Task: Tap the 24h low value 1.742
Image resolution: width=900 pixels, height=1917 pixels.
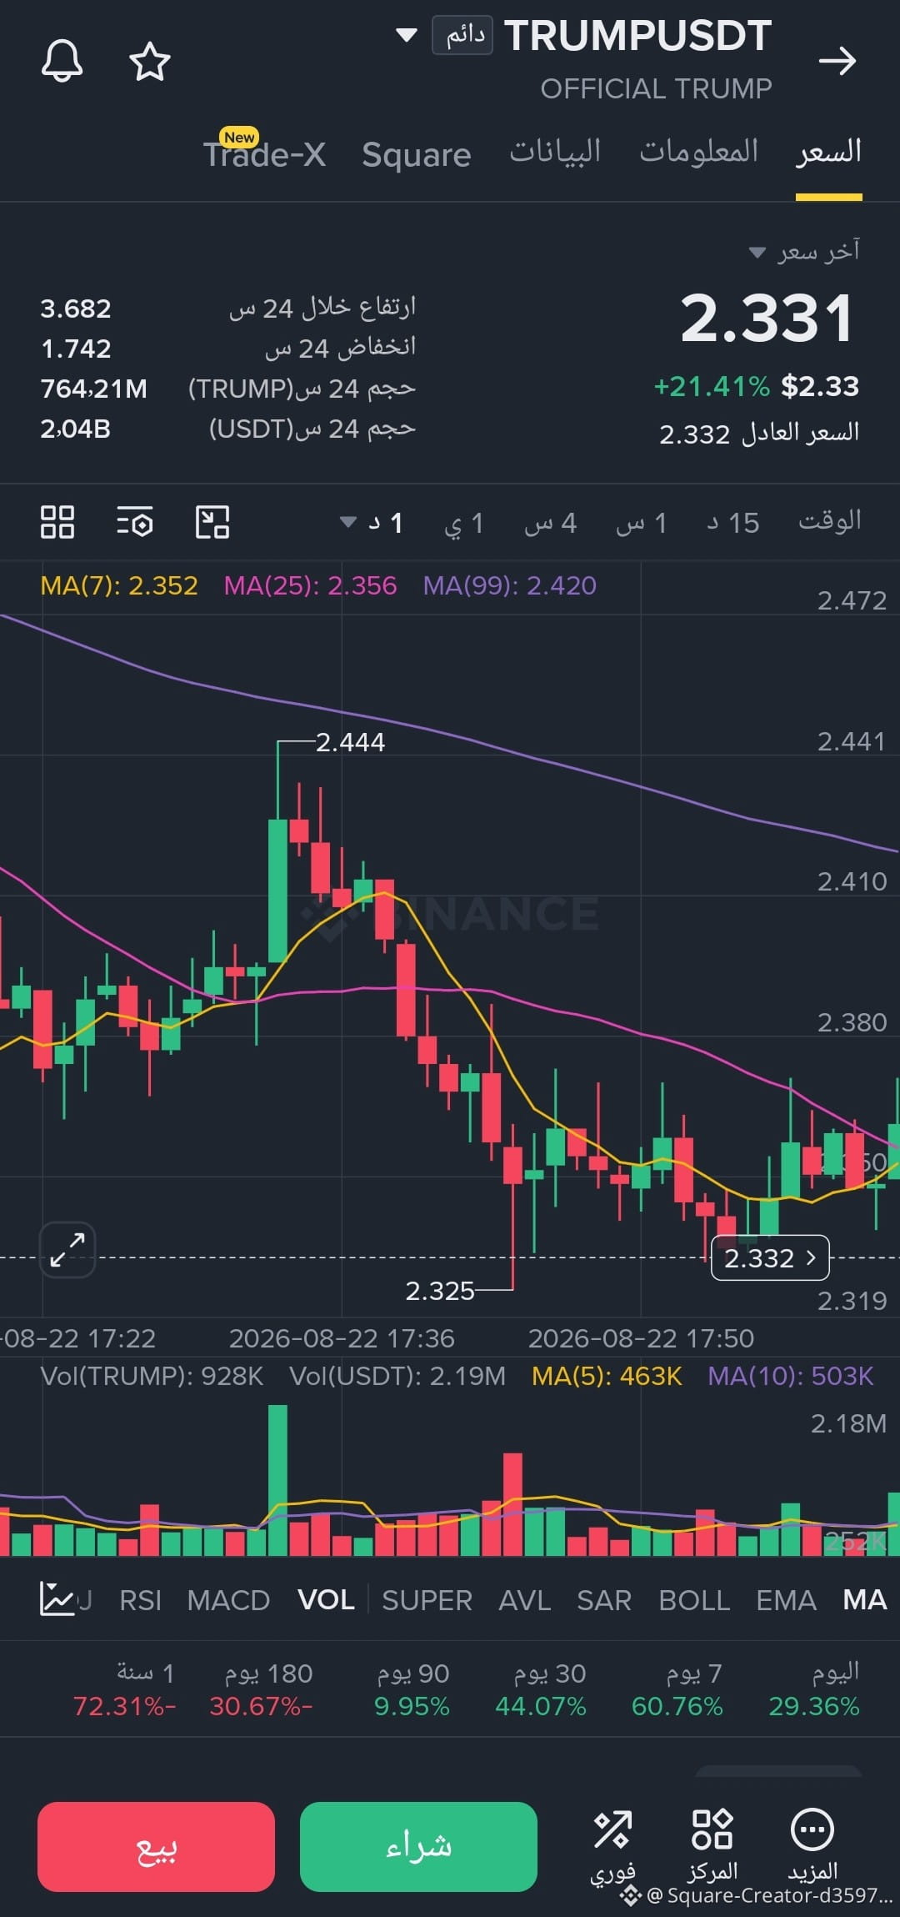Action: click(76, 349)
